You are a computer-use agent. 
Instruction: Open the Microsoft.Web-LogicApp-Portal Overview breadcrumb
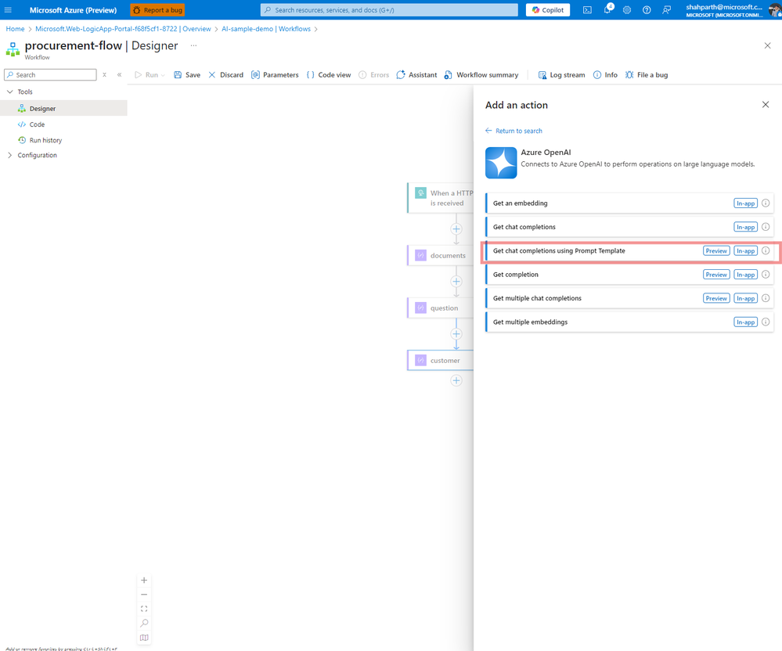pyautogui.click(x=123, y=29)
